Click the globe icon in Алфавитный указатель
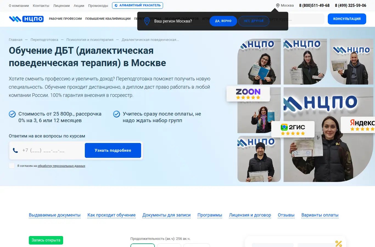 (116, 5)
